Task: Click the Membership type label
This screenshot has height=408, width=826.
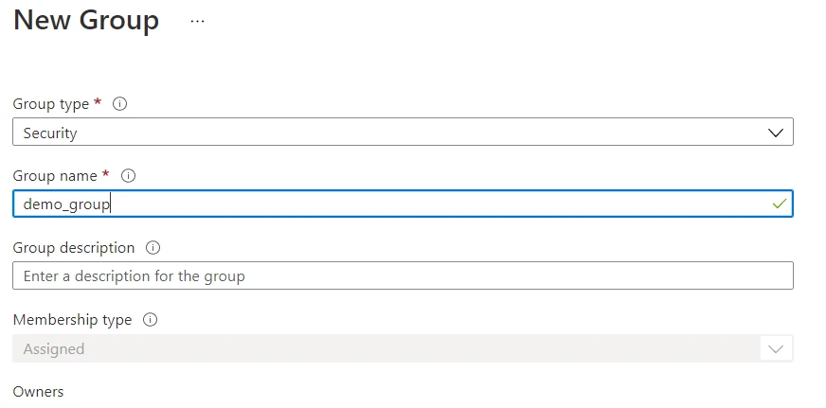Action: (72, 320)
